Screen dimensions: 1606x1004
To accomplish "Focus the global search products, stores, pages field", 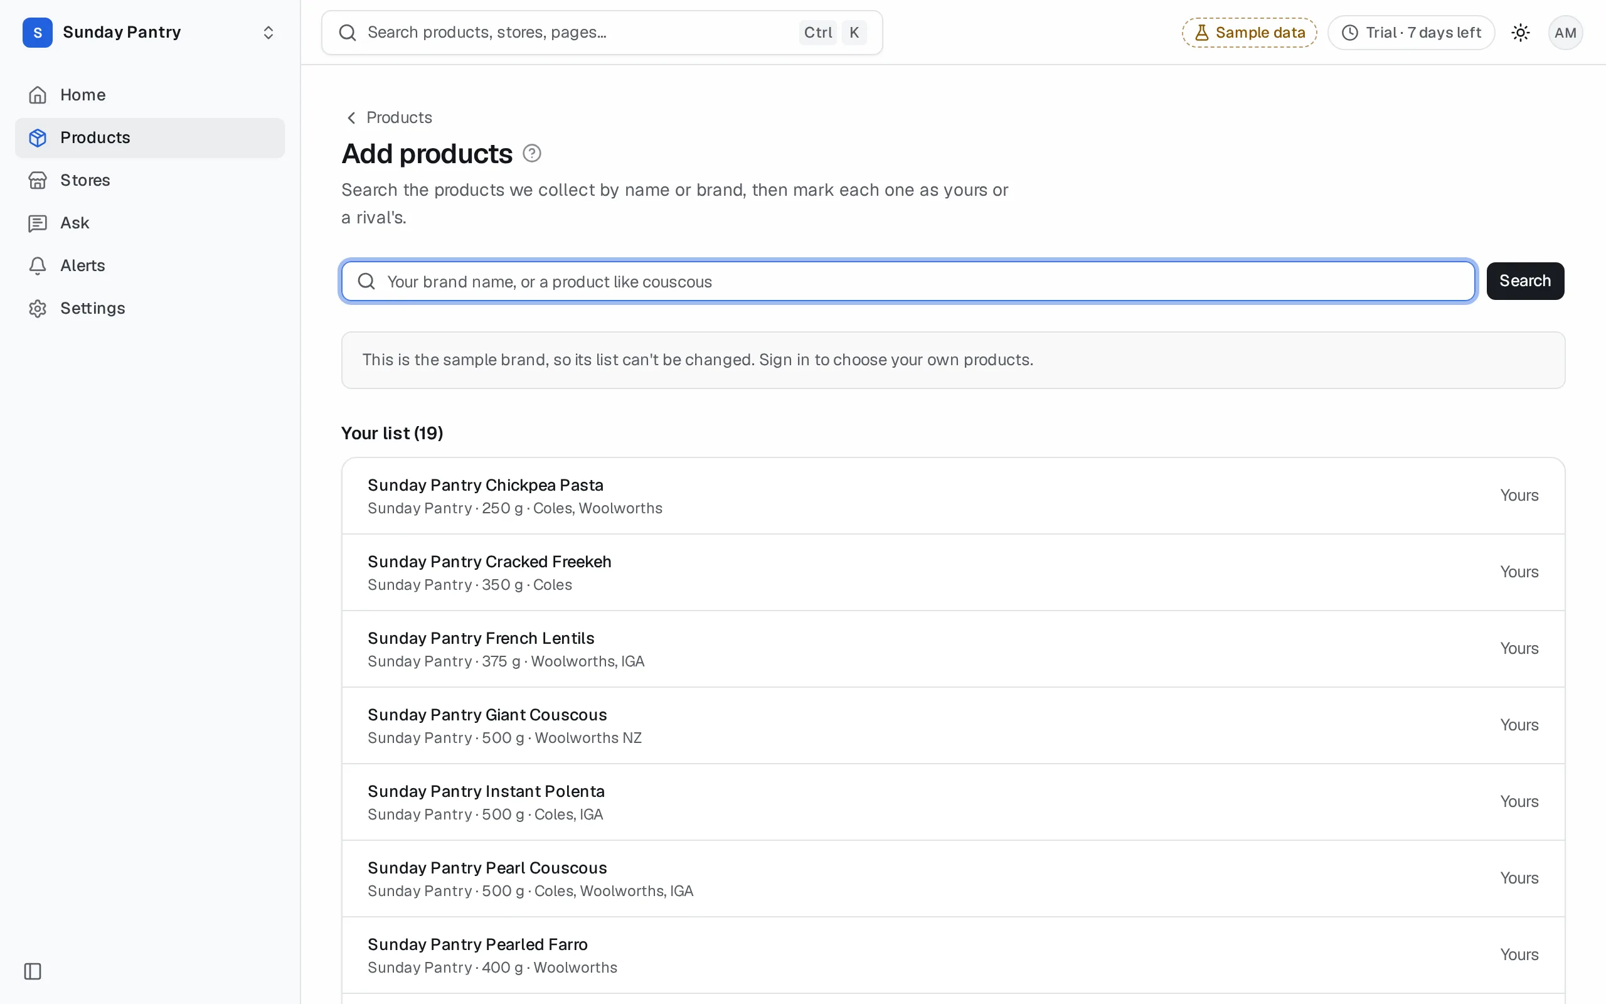I will tap(602, 33).
